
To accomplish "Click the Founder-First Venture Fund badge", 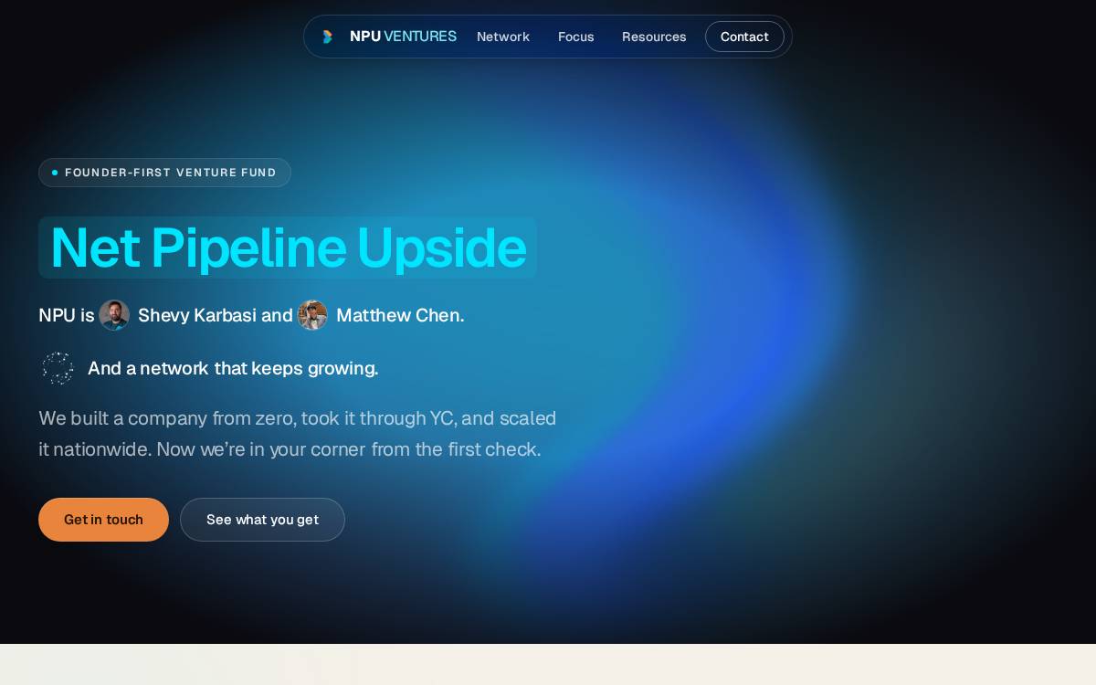I will coord(164,173).
